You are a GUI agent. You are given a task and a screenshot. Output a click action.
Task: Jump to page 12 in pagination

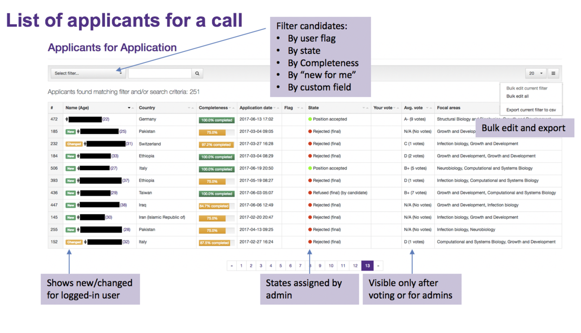(355, 266)
